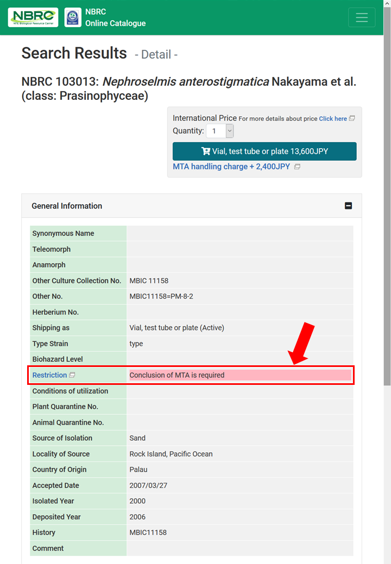Screen dimensions: 391x564
Task: Click "Conclusion of MTA is required" cell
Action: point(239,375)
